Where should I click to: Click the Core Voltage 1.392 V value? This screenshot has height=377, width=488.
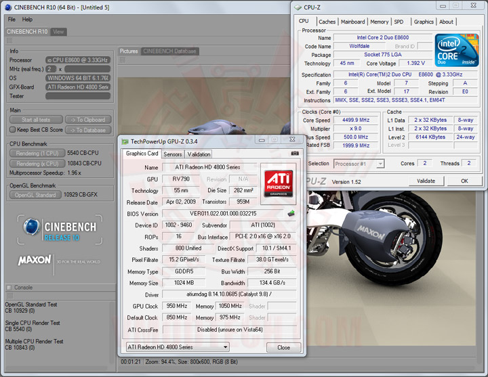(415, 63)
